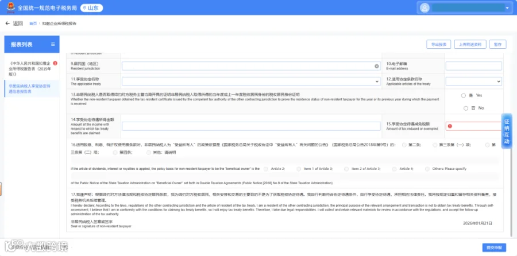517x256 pixels.
Task: Open the 适用协定条款名称 articles dropdown
Action: pyautogui.click(x=473, y=81)
